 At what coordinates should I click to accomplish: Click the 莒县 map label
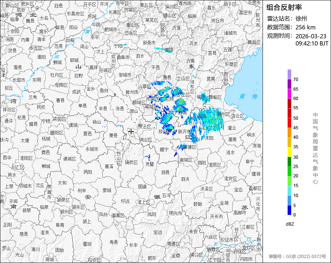[x=212, y=53]
